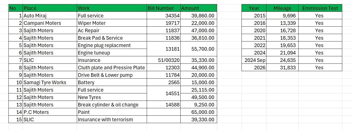
Task: Select the "2024 Sep" year cell
Action: (254, 60)
